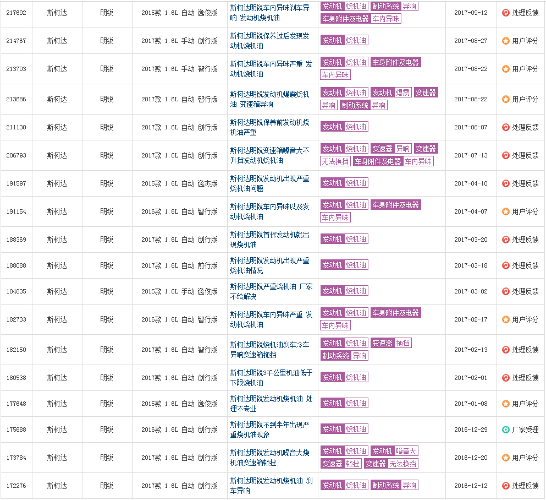The image size is (546, 500).
Task: Open complaint 斯柯达明锐发动机烧机油 处理不专业
Action: point(271,404)
